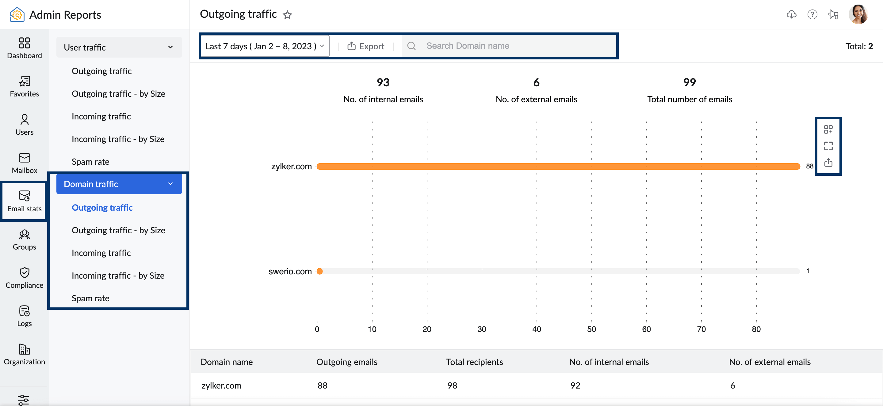Open the Logs section

24,316
